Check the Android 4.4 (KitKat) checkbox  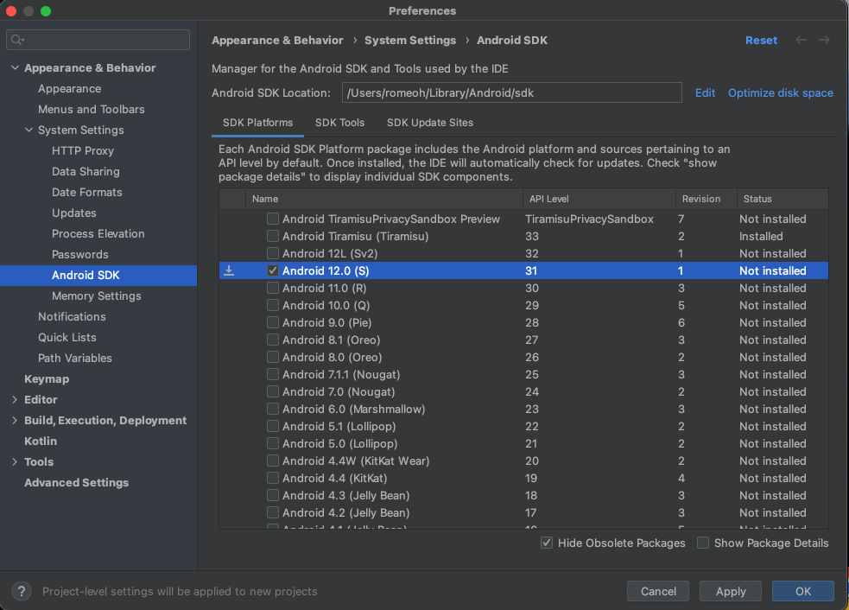(273, 478)
